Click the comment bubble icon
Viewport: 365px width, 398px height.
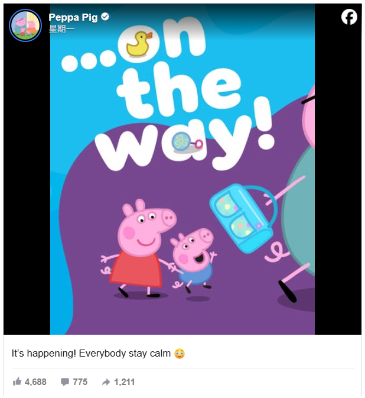[x=65, y=382]
